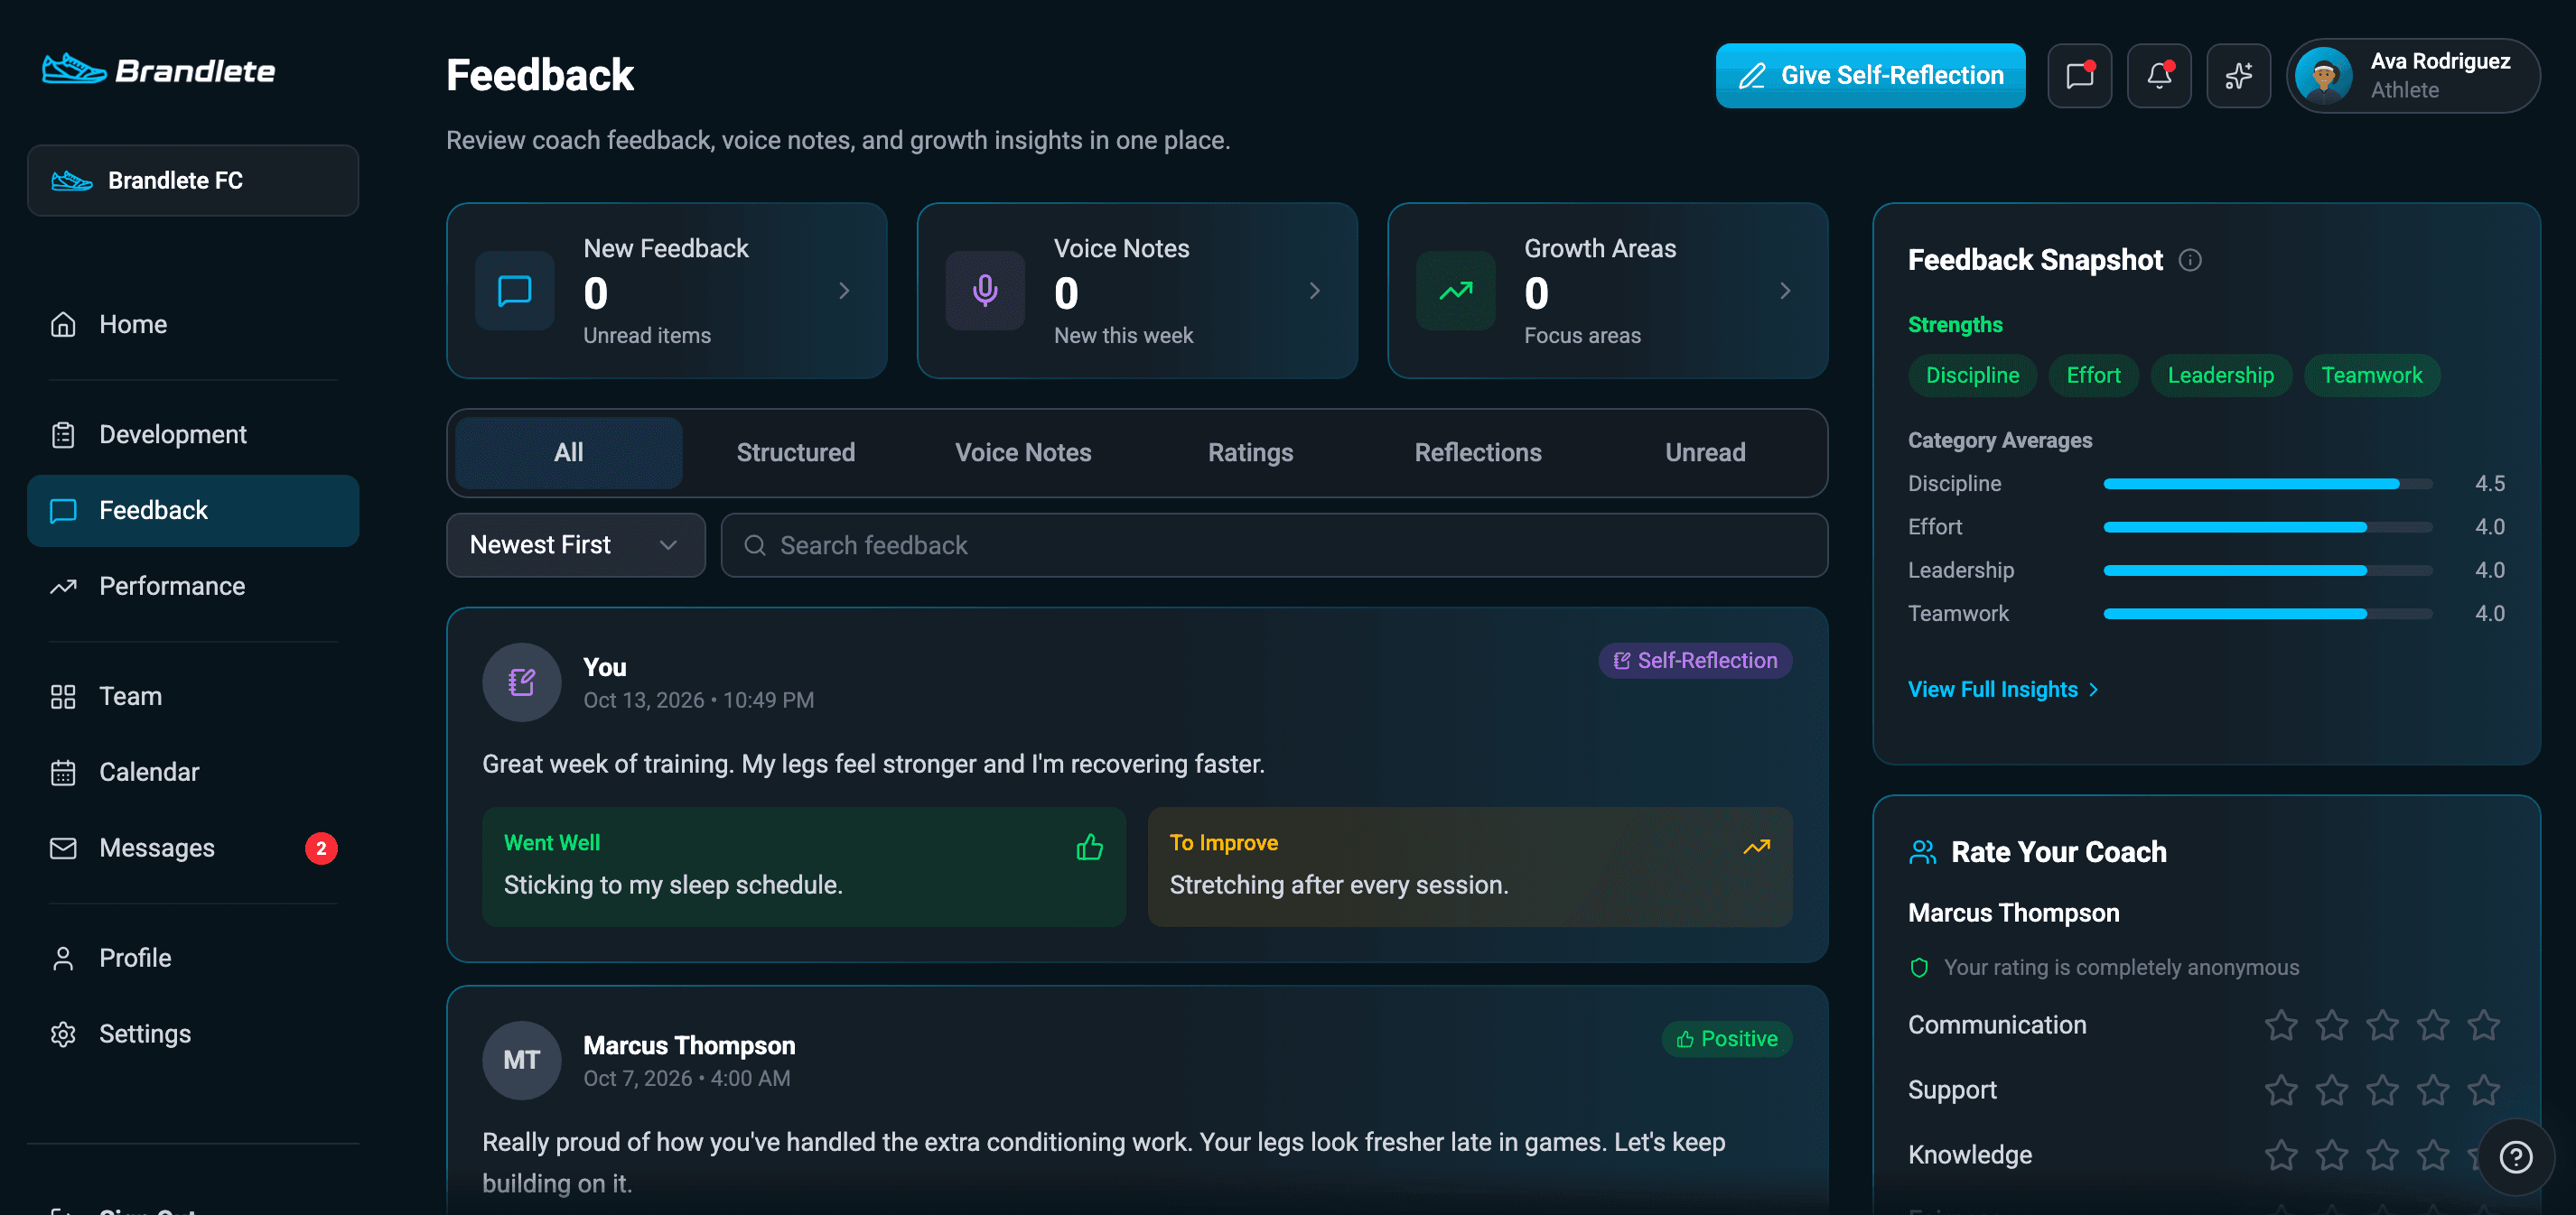Image resolution: width=2576 pixels, height=1215 pixels.
Task: Switch to the Ratings tab
Action: coord(1250,452)
